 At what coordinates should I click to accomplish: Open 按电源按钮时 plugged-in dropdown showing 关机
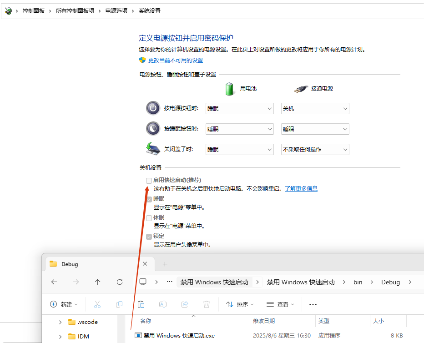[315, 108]
